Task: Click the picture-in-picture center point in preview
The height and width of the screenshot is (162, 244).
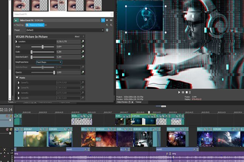Action: point(146,19)
